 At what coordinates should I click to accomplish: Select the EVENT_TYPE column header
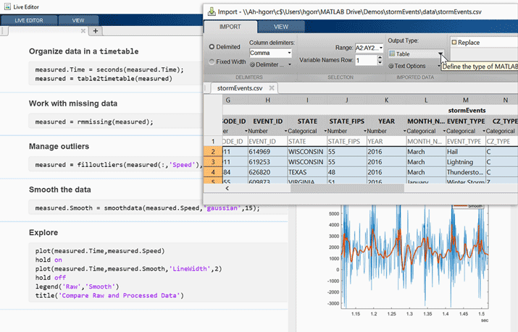tap(465, 122)
